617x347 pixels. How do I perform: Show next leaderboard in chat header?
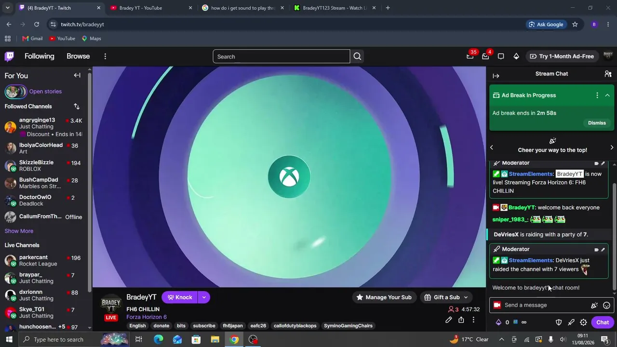pos(612,147)
